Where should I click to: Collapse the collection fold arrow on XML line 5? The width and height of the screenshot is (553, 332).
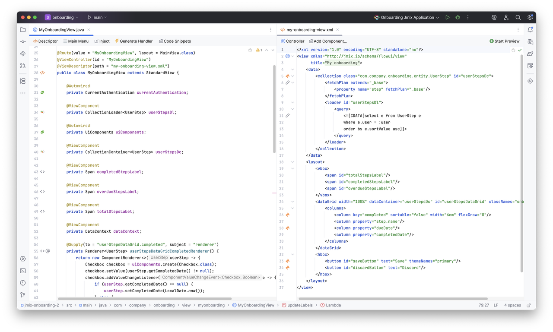click(x=293, y=76)
